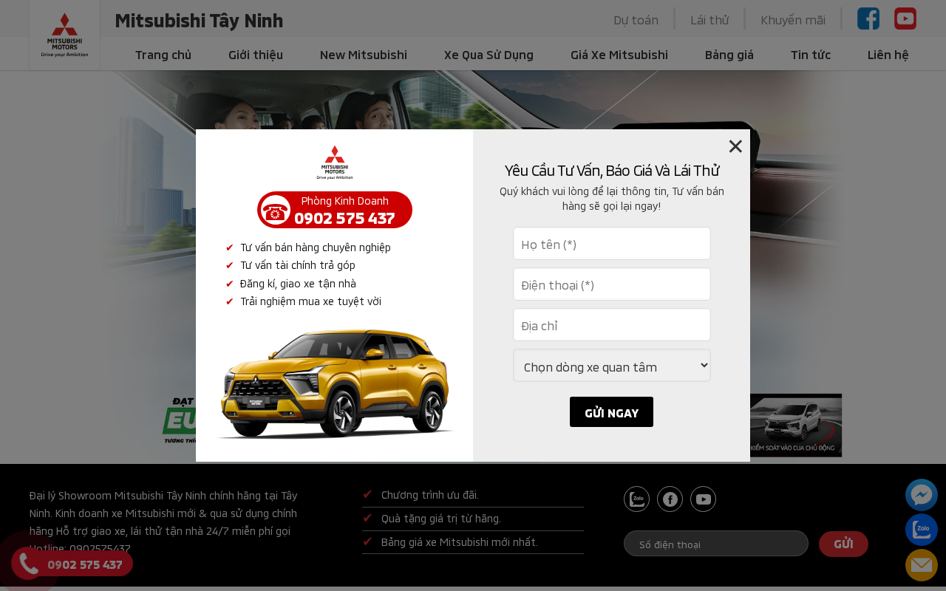Open the Facebook icon in the header
The height and width of the screenshot is (591, 946).
(x=868, y=18)
